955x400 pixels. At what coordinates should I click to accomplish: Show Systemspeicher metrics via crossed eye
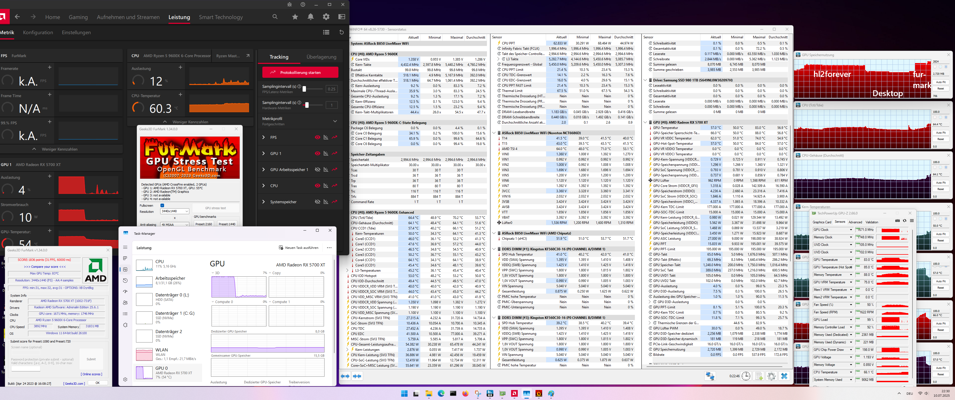[x=317, y=202]
